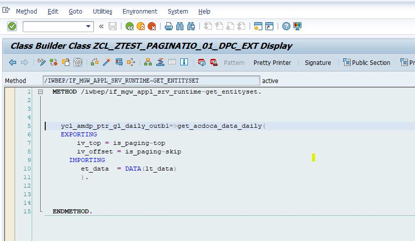Collapse the METHOD code block on line 1

coord(40,92)
